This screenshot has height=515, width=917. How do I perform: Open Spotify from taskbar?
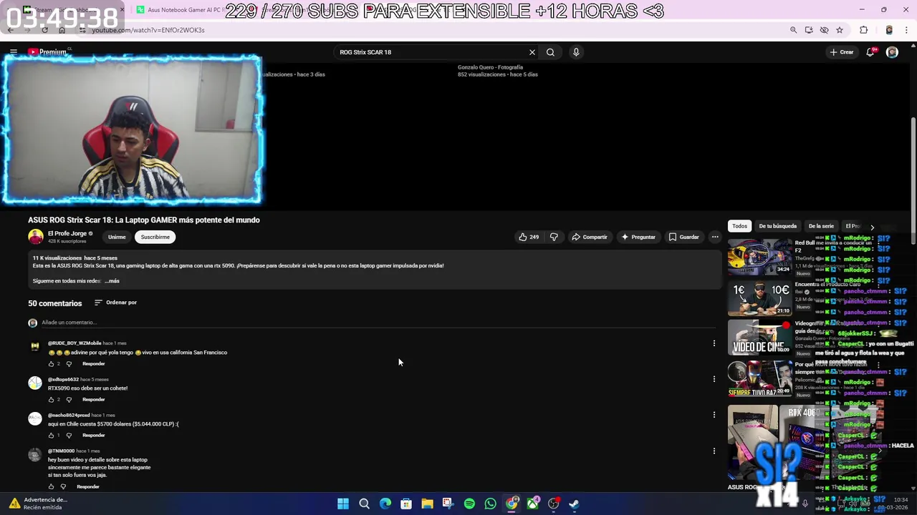pyautogui.click(x=469, y=504)
